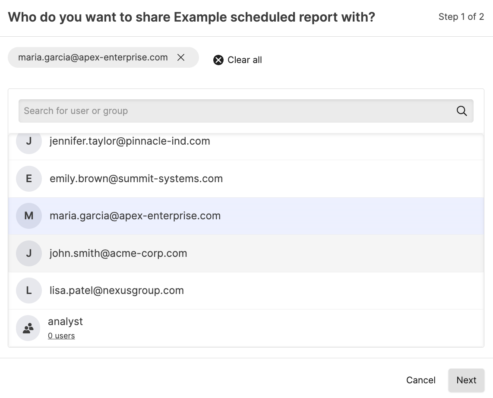Toggle maria.garcia@apex-enterprise.com in the list

pyautogui.click(x=135, y=216)
